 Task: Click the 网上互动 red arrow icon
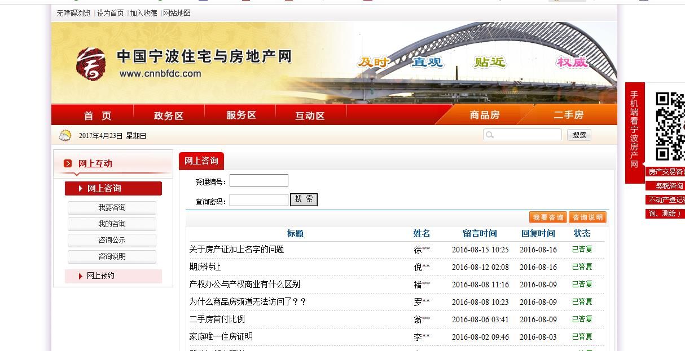click(68, 163)
